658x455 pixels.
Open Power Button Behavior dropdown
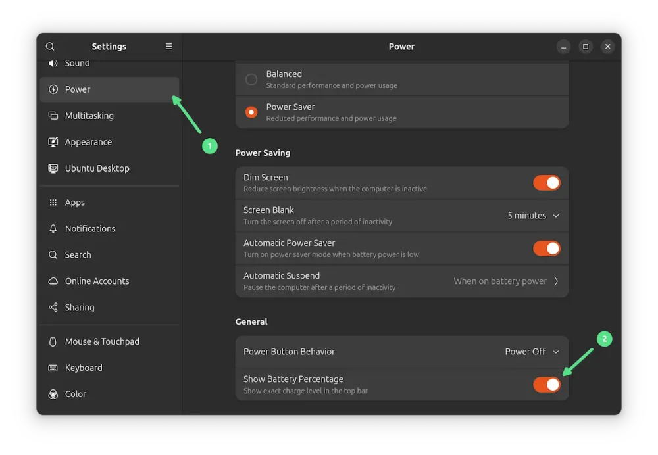pyautogui.click(x=532, y=352)
